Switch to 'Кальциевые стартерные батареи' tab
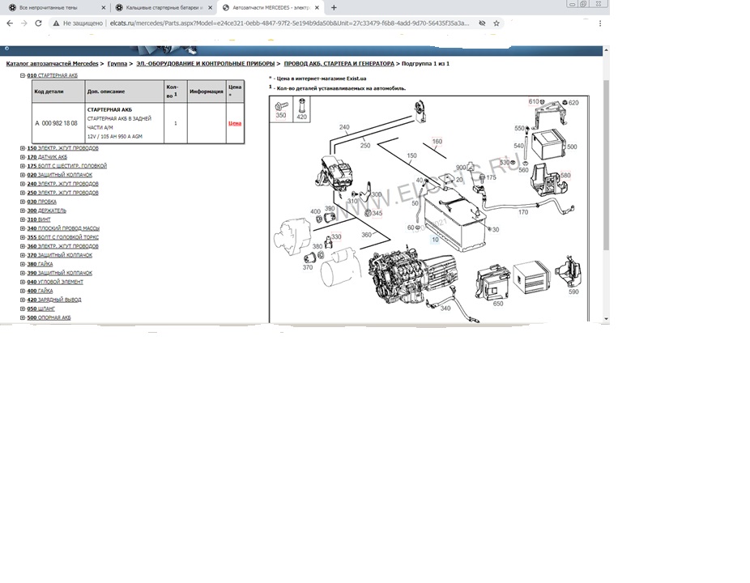 (x=163, y=7)
